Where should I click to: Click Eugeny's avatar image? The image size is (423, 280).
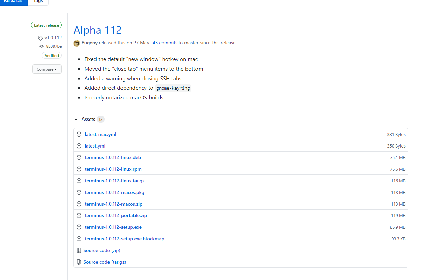(x=76, y=43)
